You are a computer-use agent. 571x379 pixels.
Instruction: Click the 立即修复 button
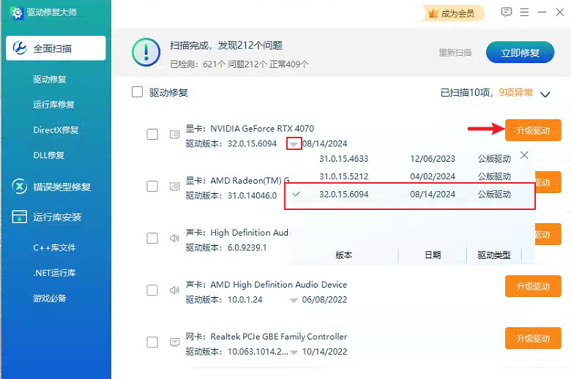point(520,53)
